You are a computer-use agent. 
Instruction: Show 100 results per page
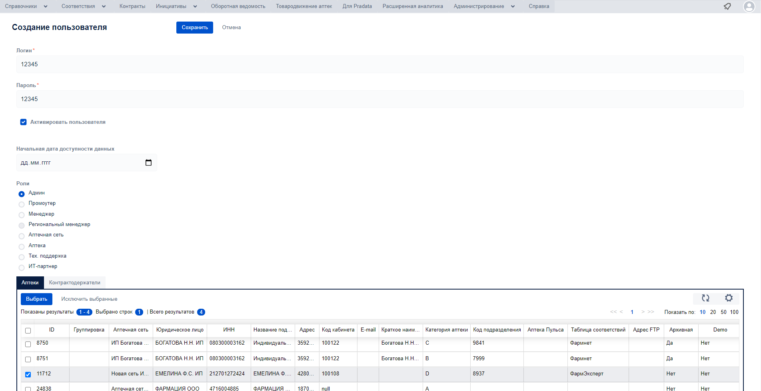click(x=734, y=312)
